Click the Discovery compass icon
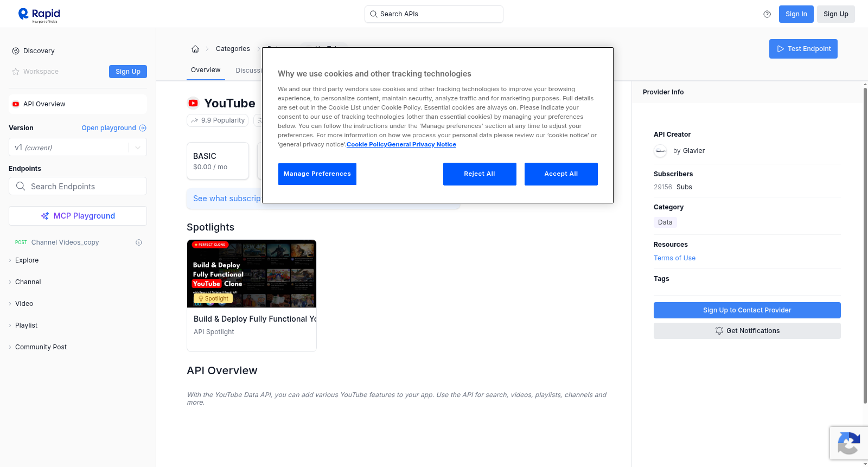 coord(16,51)
